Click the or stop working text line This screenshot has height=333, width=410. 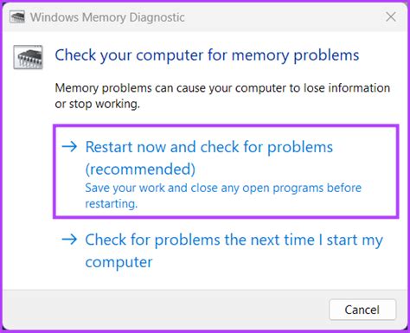(x=97, y=104)
